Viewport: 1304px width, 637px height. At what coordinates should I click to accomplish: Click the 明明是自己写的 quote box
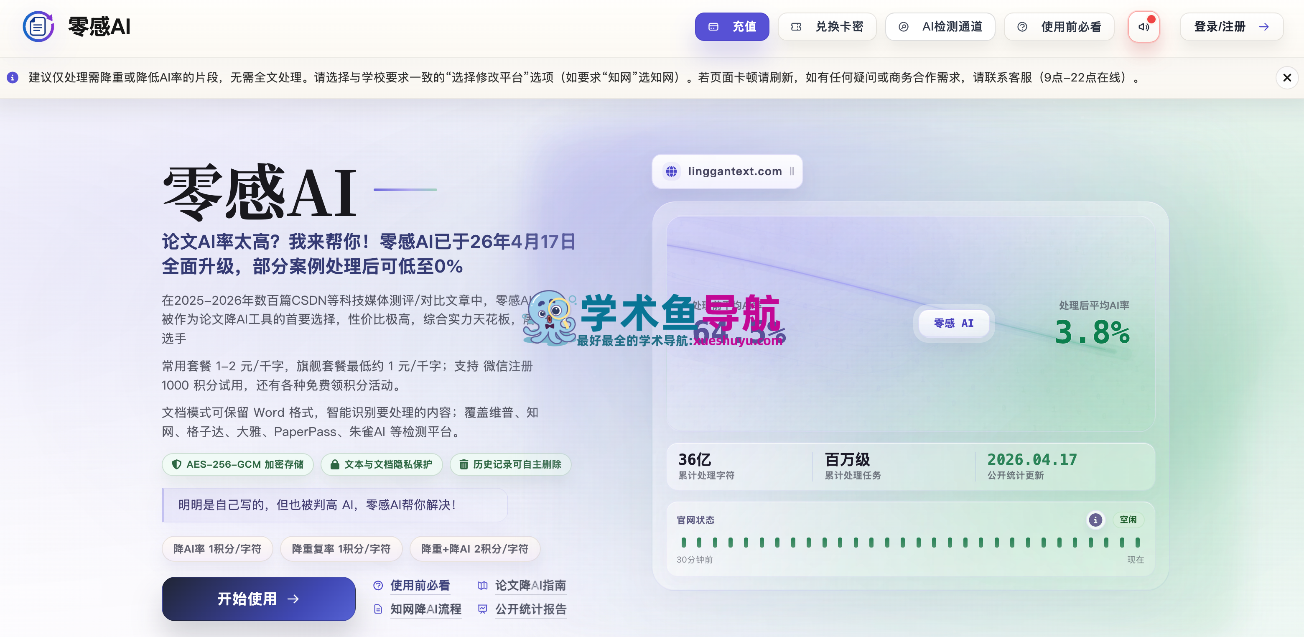click(x=335, y=505)
